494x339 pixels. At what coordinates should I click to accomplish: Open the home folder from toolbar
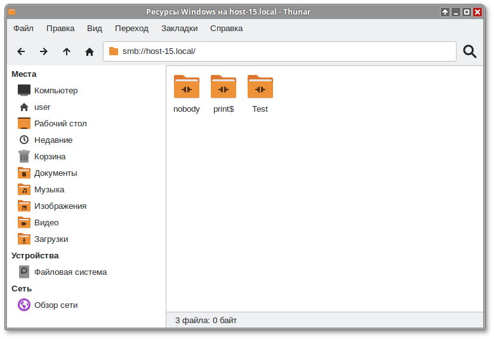[x=90, y=51]
